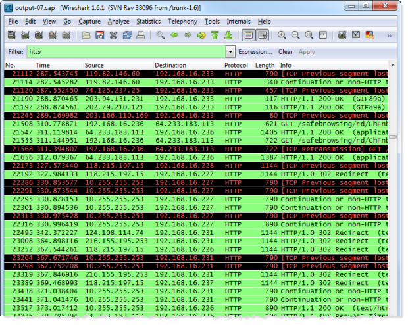Select packet 21508 GET safebrowsing row
408x325 pixels.
coord(196,124)
